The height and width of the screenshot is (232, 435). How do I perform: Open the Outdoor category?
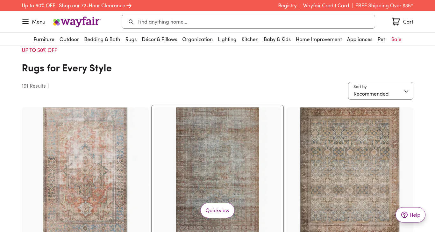[x=69, y=39]
